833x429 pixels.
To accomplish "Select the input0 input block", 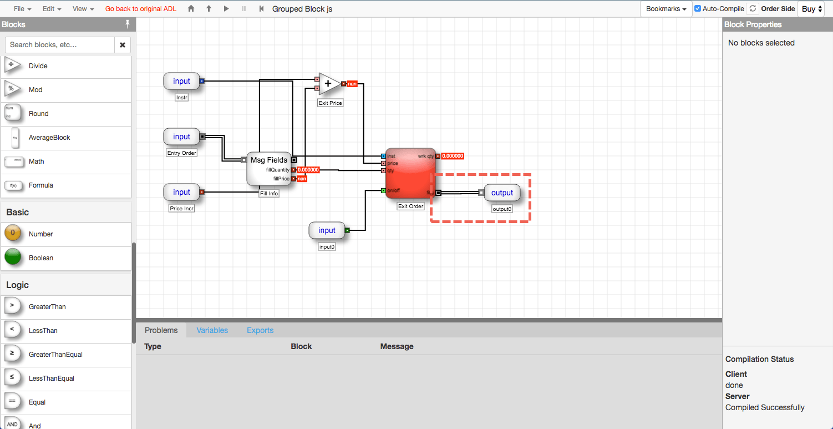I will point(327,230).
